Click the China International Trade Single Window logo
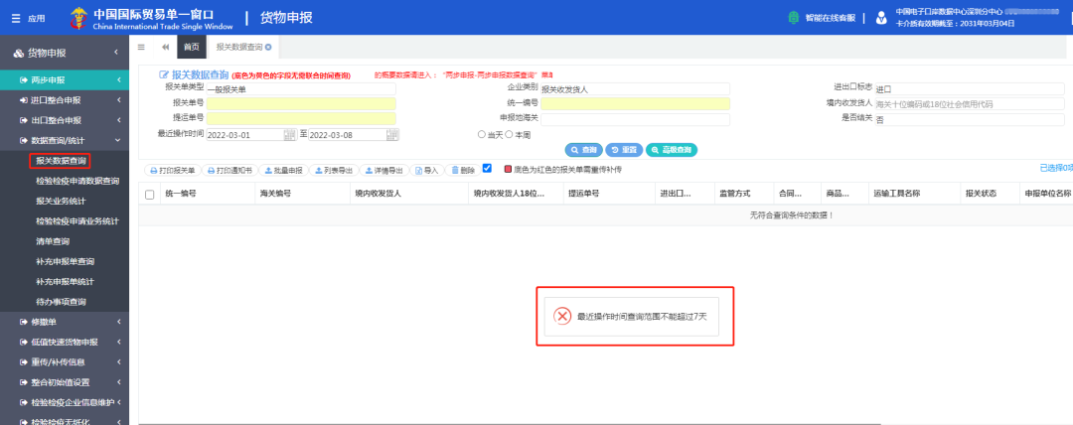 pos(151,19)
